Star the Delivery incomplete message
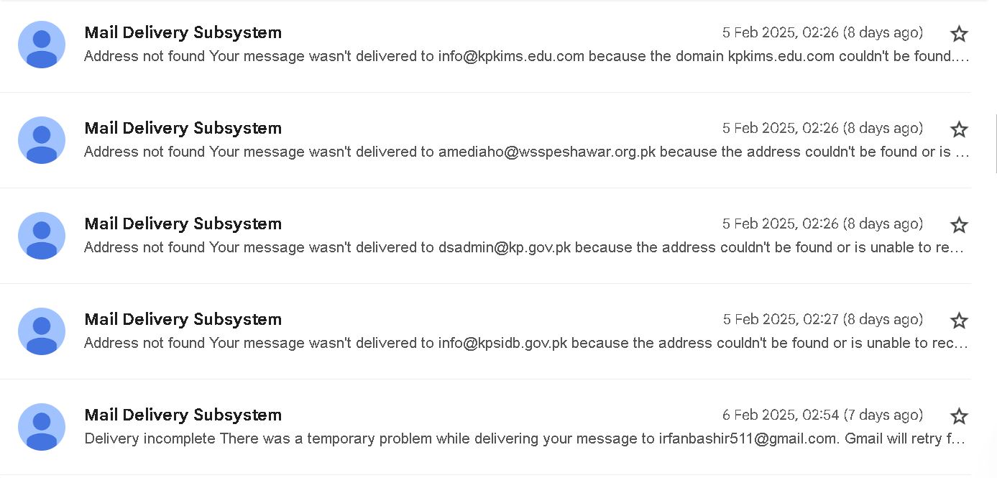Viewport: 997px width, 478px height. tap(959, 416)
